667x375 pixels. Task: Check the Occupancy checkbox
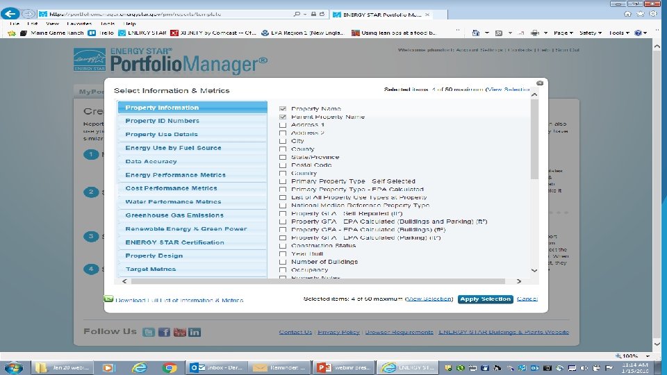pyautogui.click(x=283, y=270)
